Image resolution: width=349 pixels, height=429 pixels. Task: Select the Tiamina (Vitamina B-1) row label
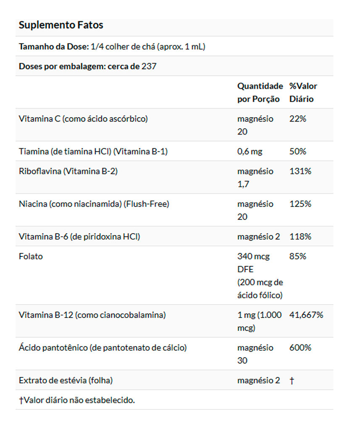tap(93, 151)
